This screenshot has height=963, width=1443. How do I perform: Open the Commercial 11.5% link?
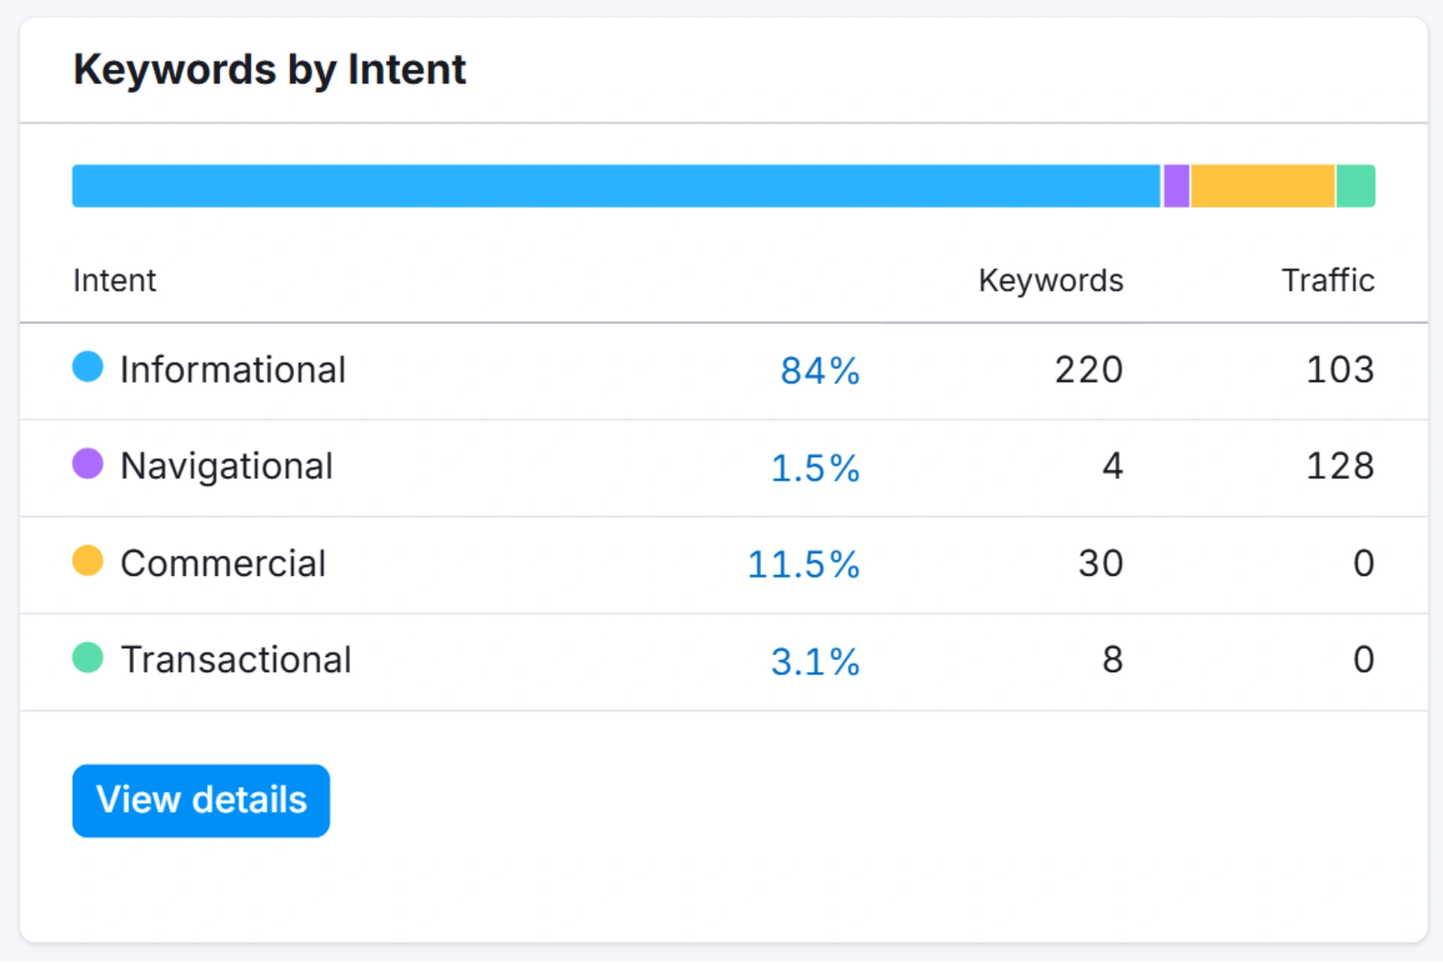pos(803,564)
